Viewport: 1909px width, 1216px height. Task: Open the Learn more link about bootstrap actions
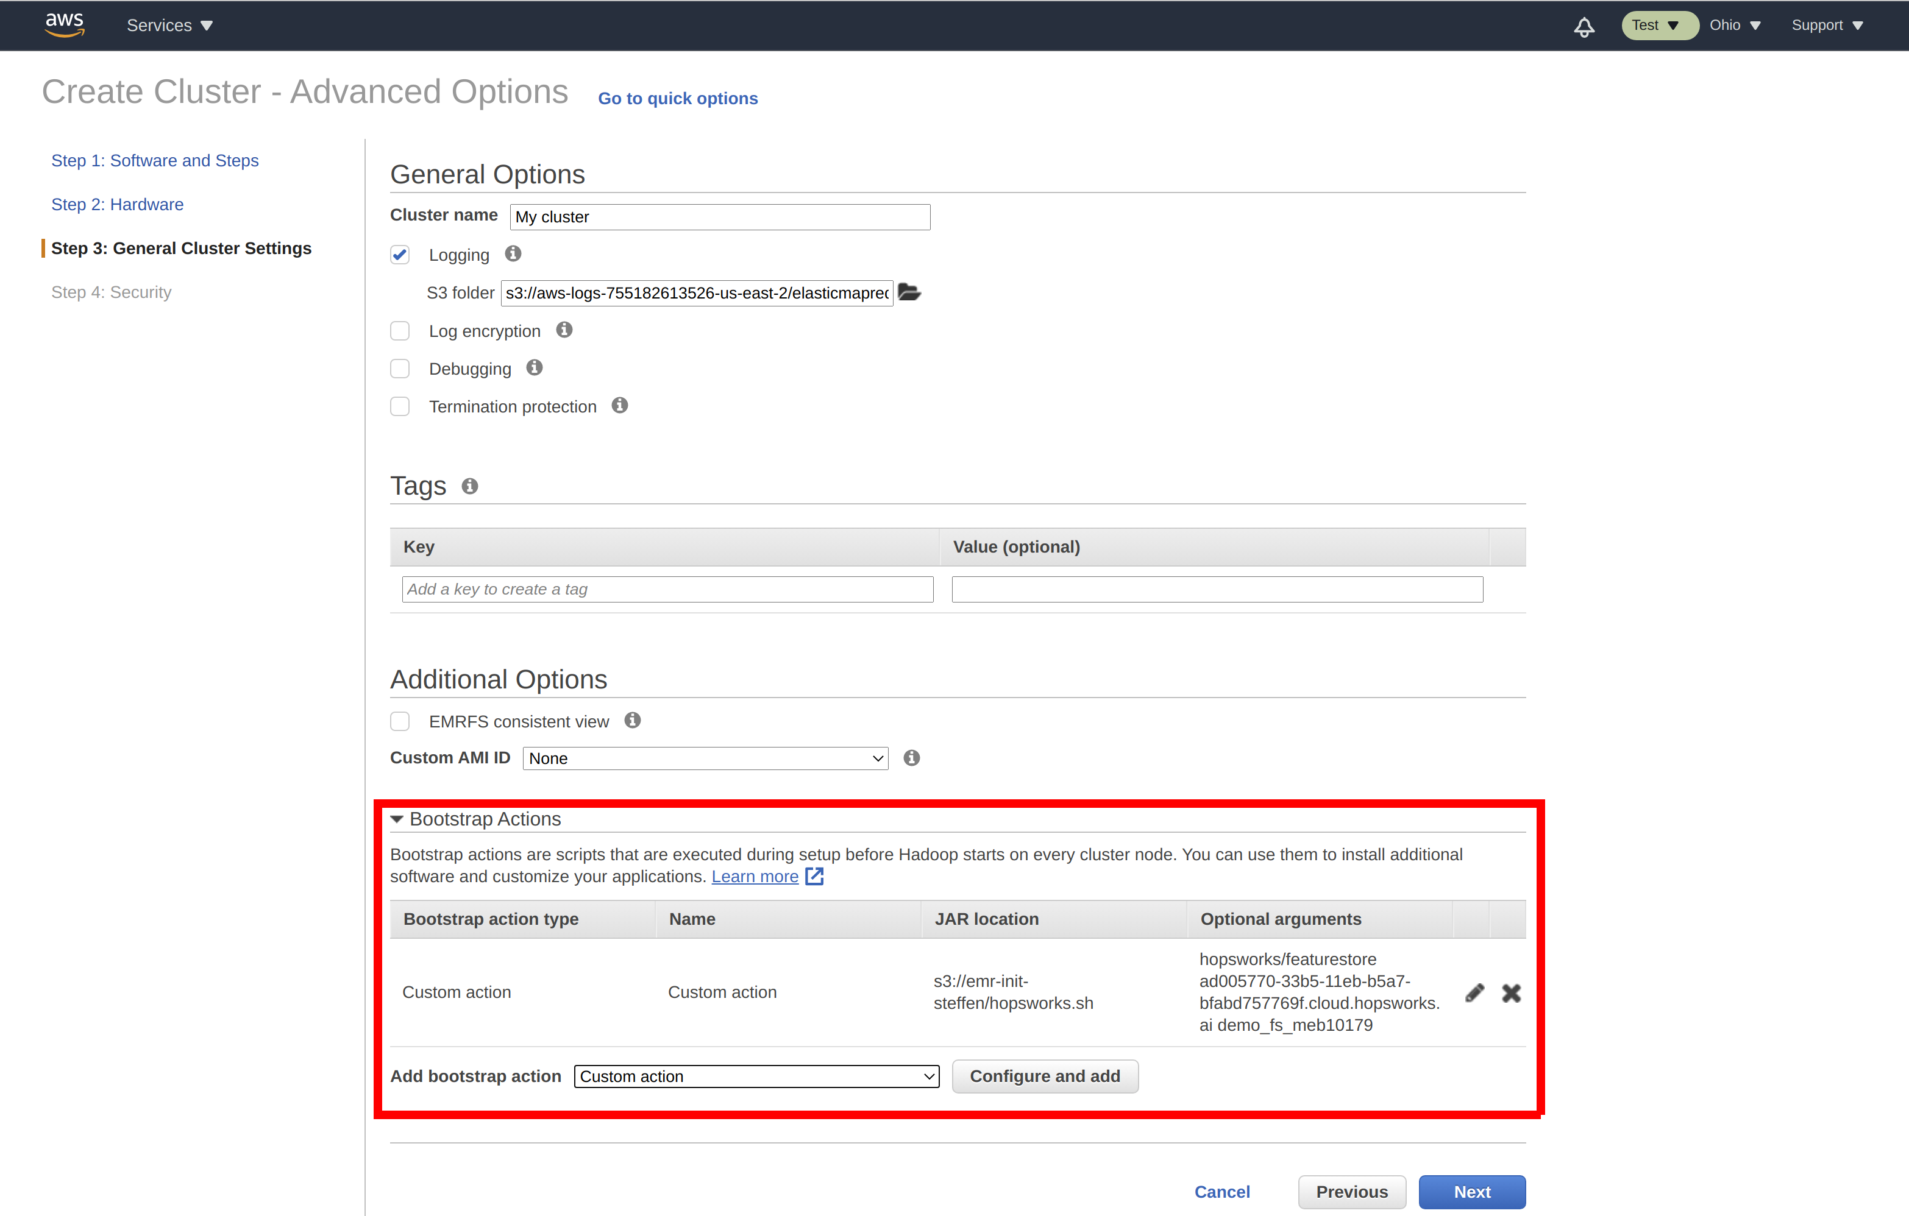point(755,876)
